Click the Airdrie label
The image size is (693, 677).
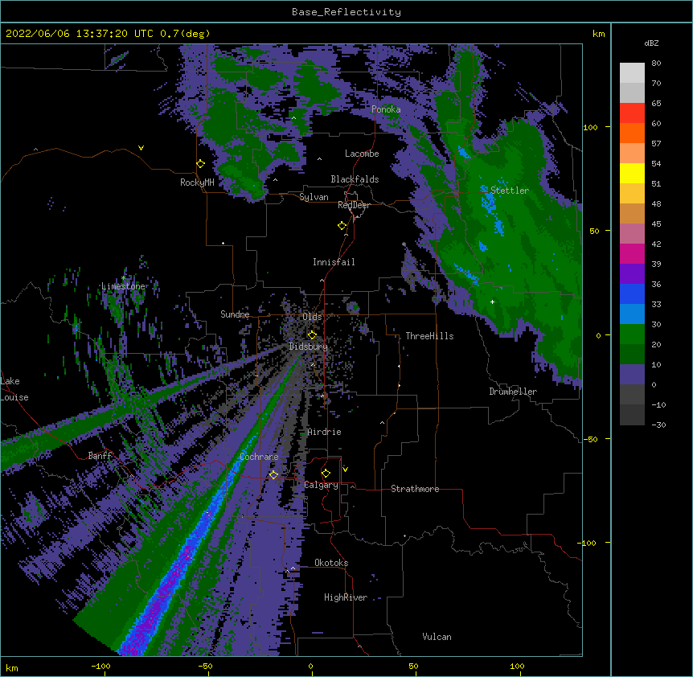(325, 432)
